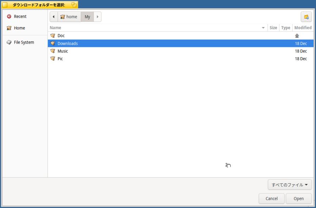
Task: Open the File System sidebar location
Action: pos(25,42)
